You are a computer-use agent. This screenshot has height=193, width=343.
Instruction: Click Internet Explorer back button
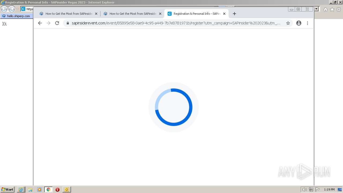pos(4,9)
